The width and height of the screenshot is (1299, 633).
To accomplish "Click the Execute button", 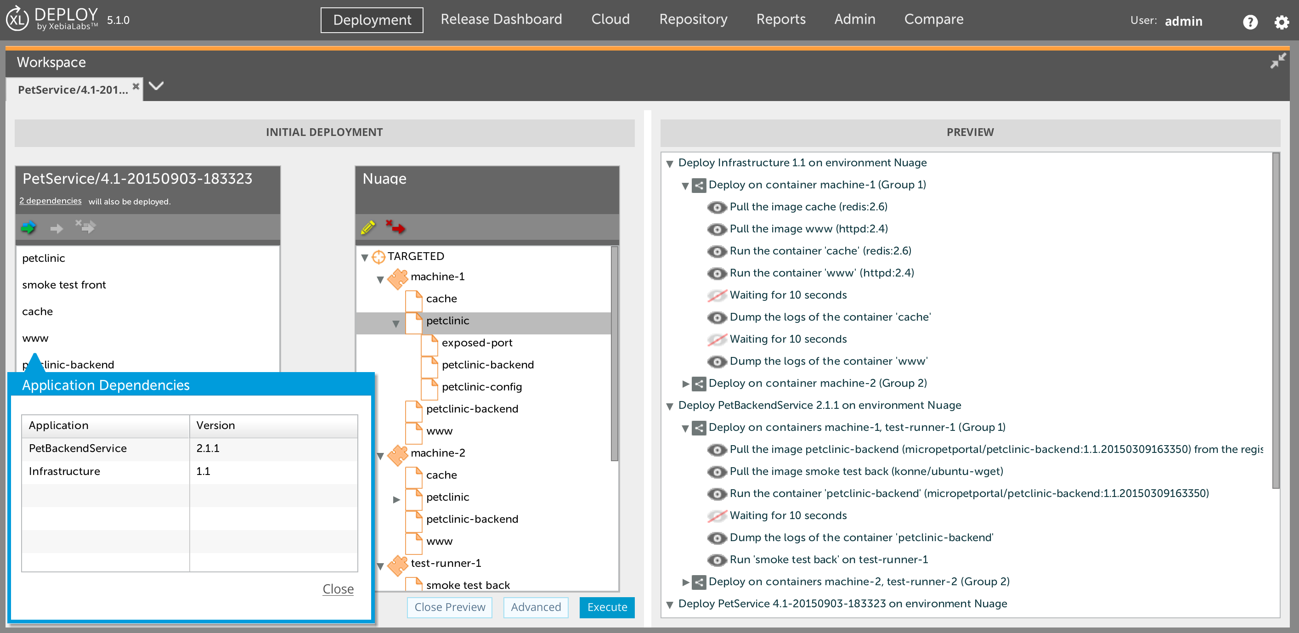I will 607,607.
